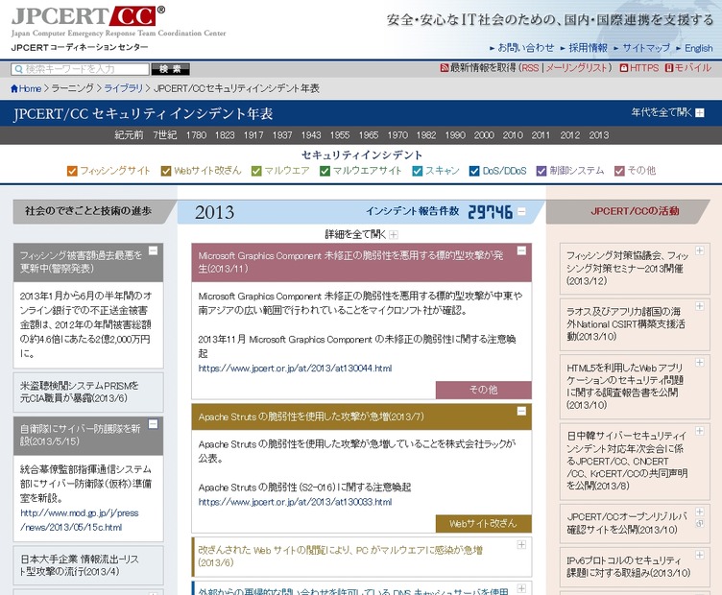Image resolution: width=722 pixels, height=595 pixels.
Task: Open the at130044.html advisory link
Action: click(295, 369)
